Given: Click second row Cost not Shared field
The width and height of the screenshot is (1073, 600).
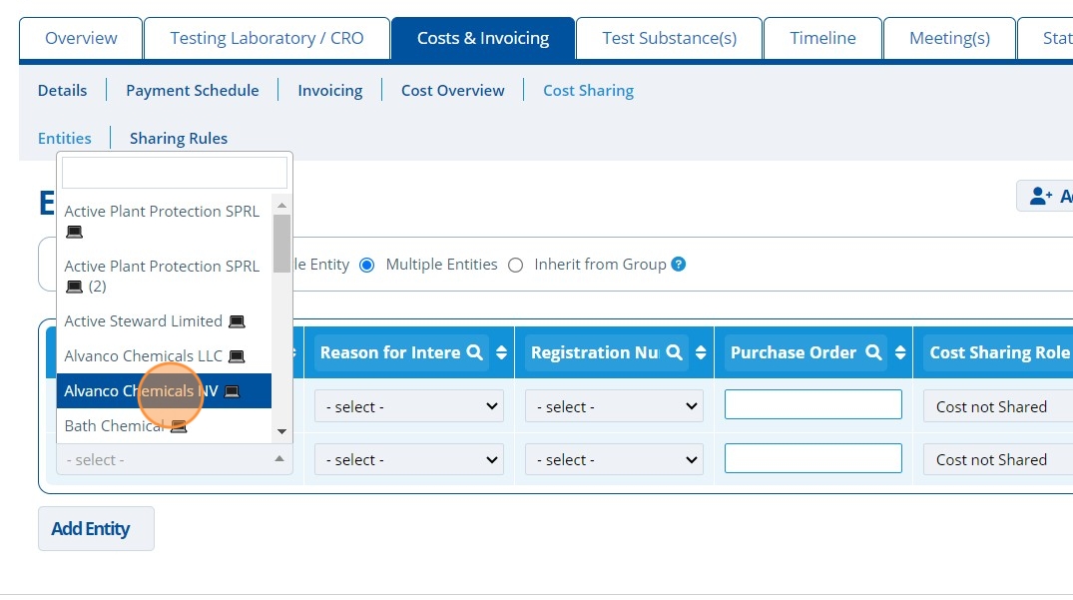Looking at the screenshot, I should 998,460.
